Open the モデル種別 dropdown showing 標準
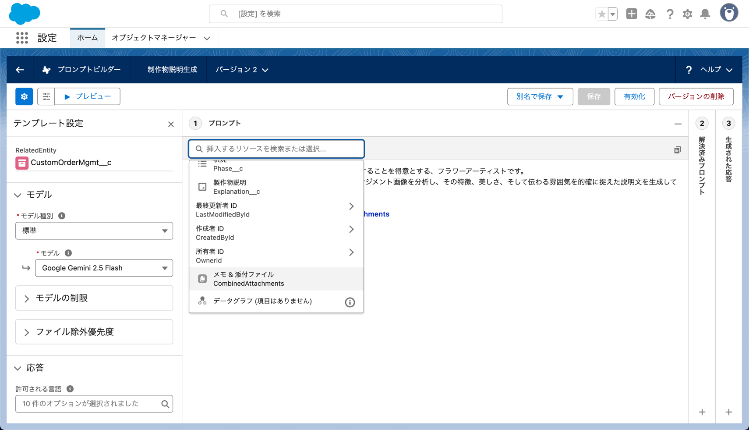This screenshot has height=430, width=749. point(94,231)
